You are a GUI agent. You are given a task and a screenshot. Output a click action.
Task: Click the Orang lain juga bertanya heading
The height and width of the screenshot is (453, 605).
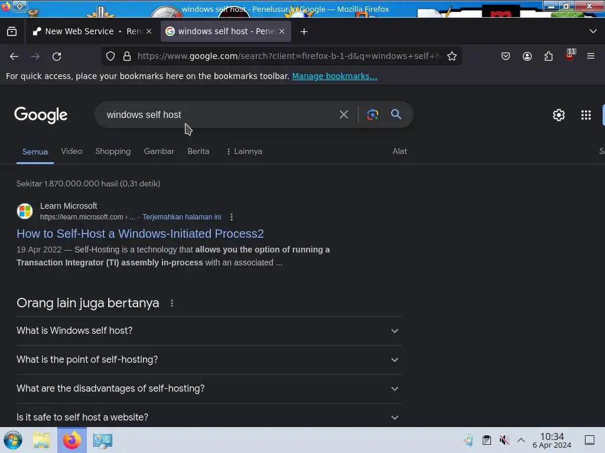click(87, 303)
